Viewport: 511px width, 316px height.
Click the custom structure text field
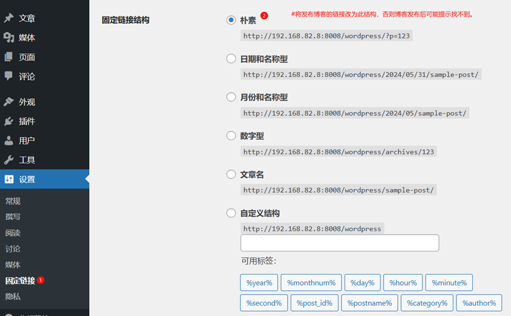[340, 243]
